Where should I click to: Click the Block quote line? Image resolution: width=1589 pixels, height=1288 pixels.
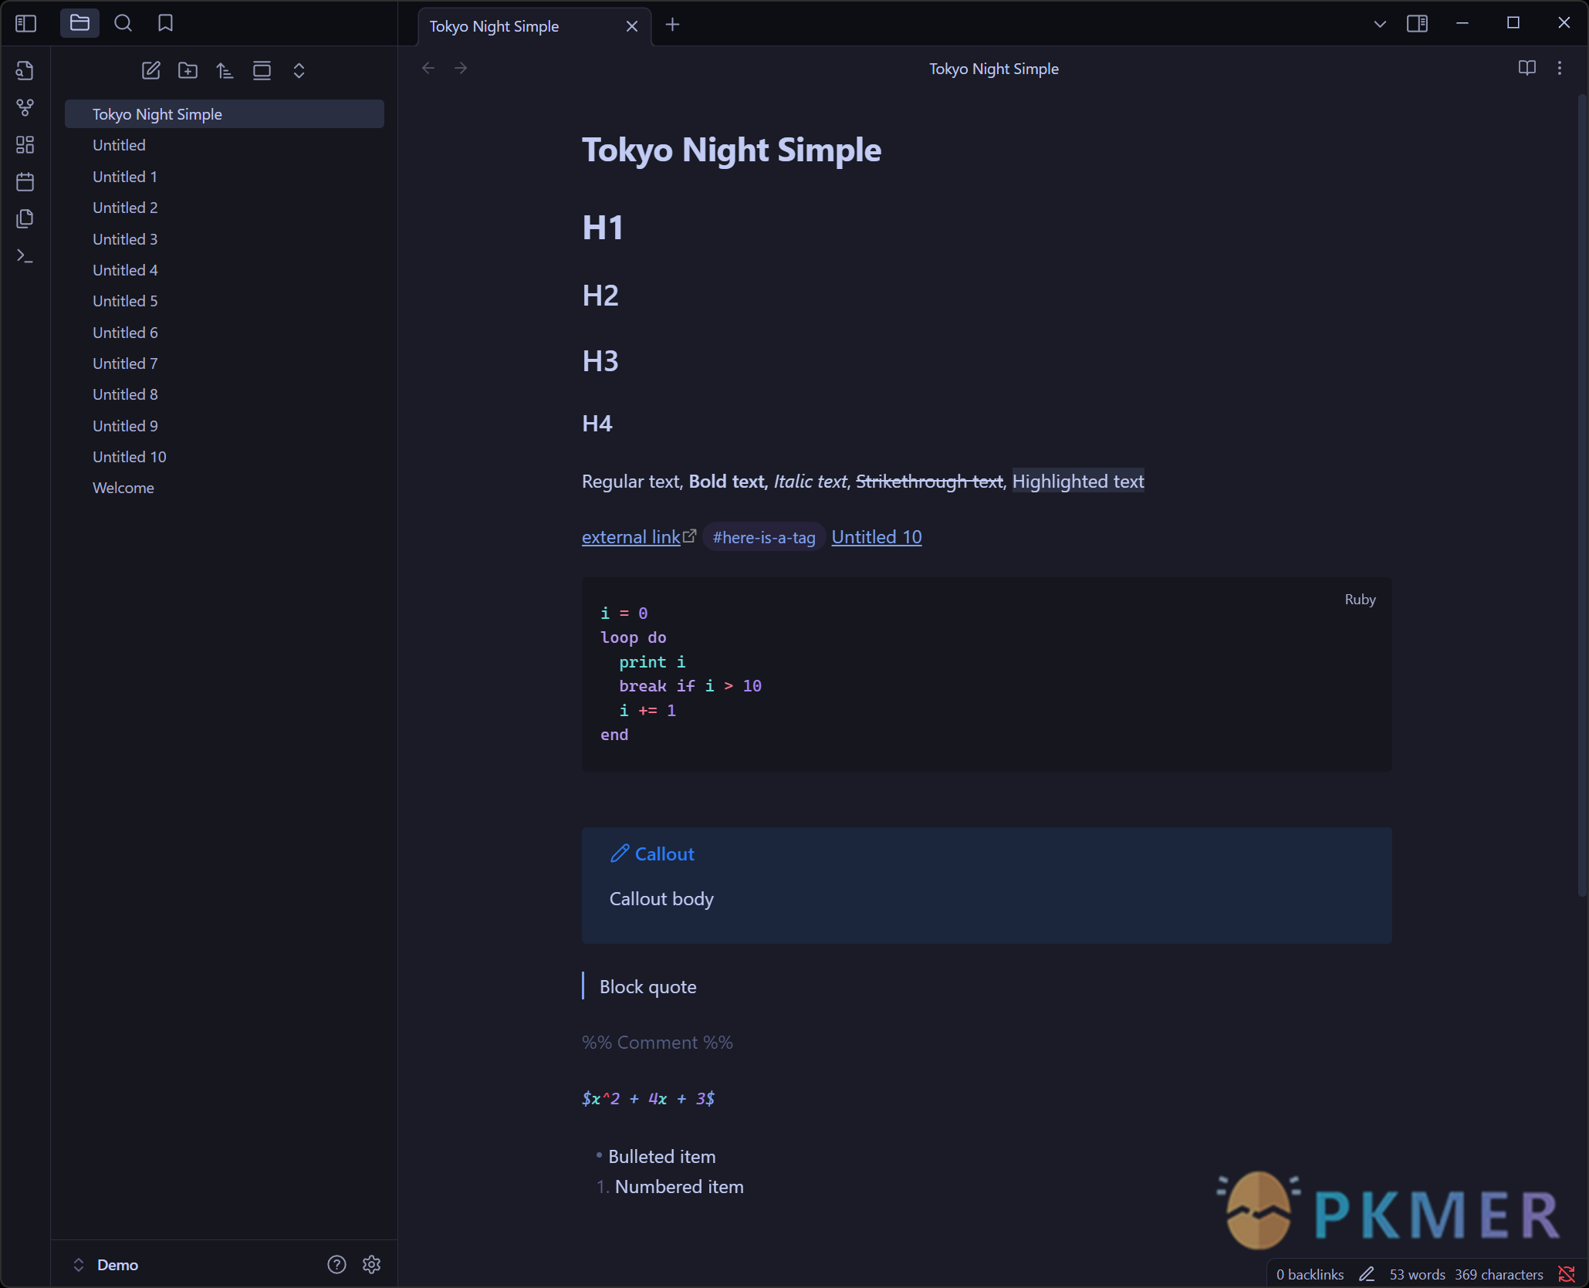point(647,987)
